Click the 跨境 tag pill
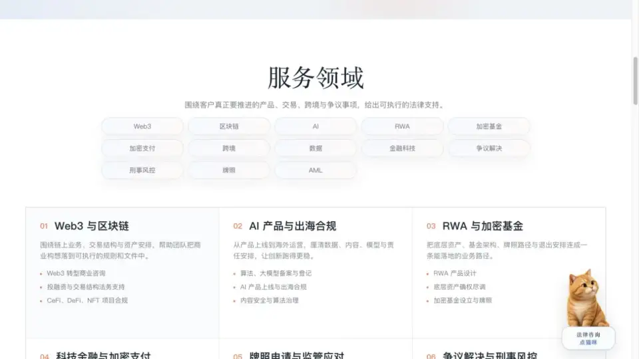The width and height of the screenshot is (639, 359). tap(229, 148)
